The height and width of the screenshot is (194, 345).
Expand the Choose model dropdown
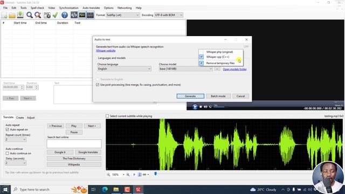click(x=185, y=69)
